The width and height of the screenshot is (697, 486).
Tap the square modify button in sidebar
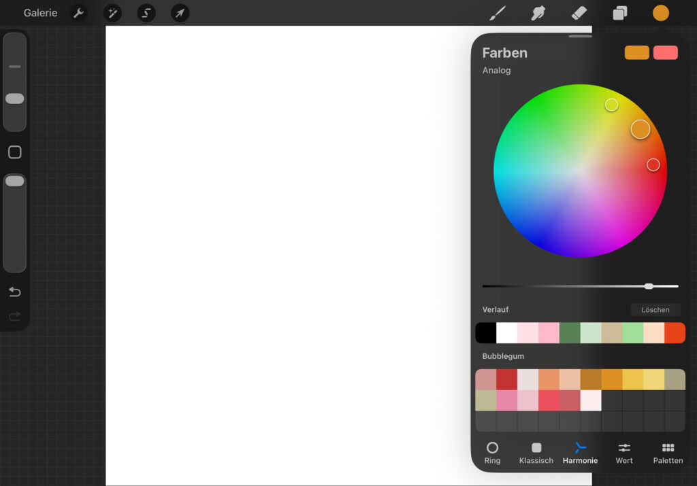[15, 152]
